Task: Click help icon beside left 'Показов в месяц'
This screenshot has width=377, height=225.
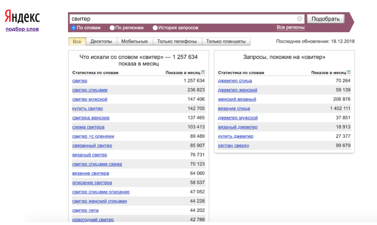Action: (x=203, y=72)
